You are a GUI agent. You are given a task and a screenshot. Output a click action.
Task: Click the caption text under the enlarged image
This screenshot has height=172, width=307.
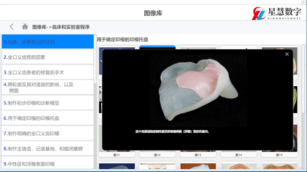coord(172,131)
